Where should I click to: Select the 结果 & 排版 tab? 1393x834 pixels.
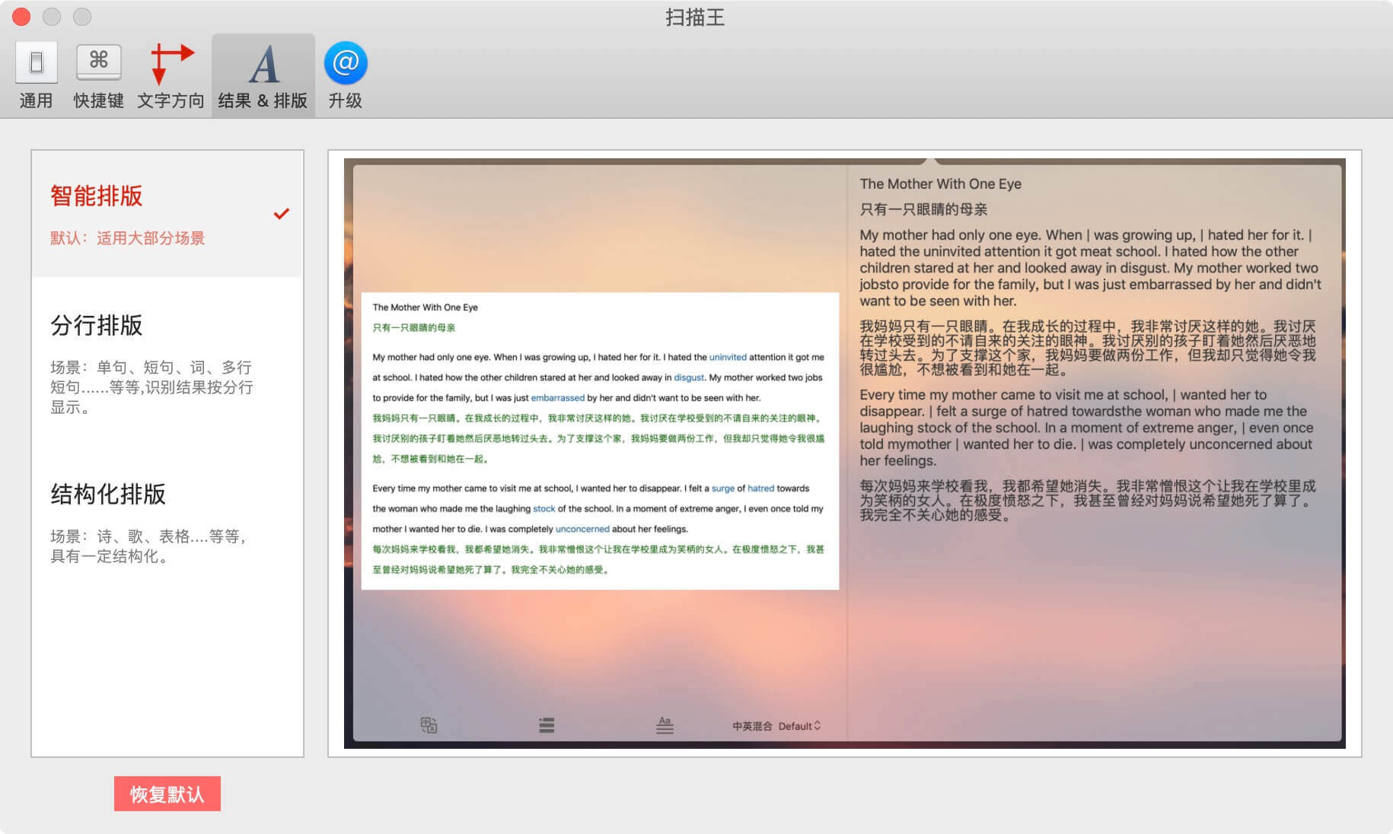pos(263,75)
